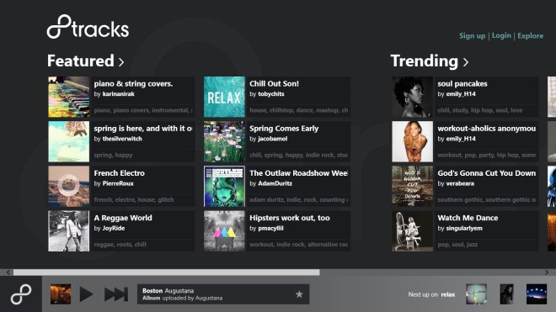Open piano & string covers cover art
This screenshot has width=556, height=312.
(69, 97)
